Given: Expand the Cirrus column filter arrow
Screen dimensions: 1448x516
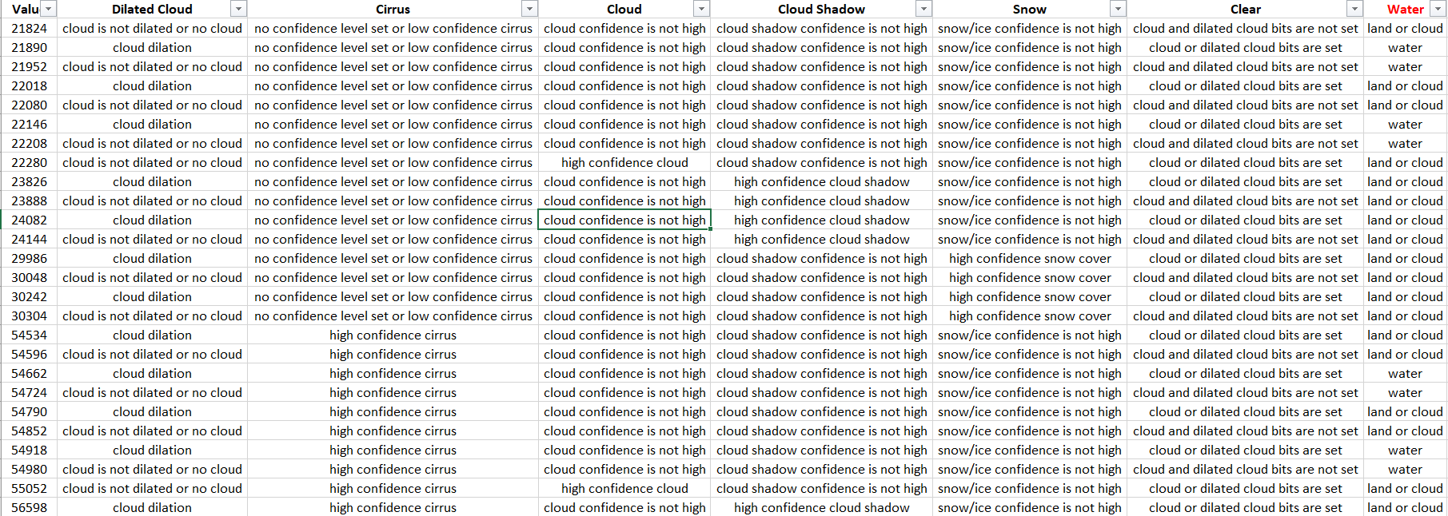Looking at the screenshot, I should pos(529,9).
